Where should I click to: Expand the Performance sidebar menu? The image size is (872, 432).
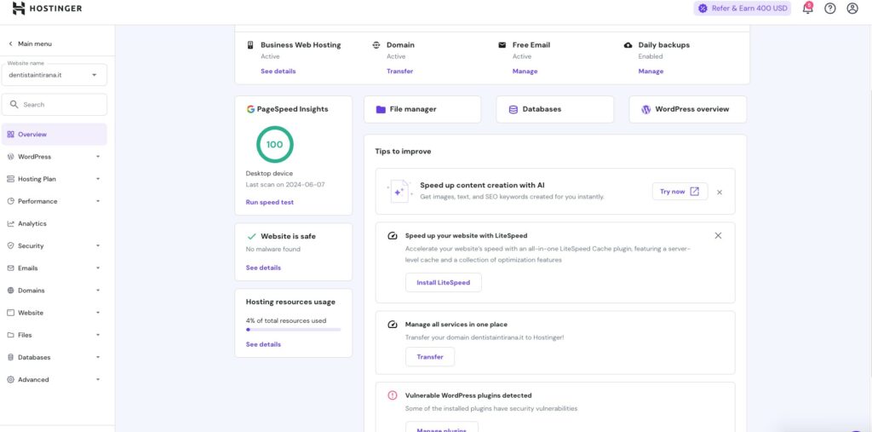click(x=98, y=202)
